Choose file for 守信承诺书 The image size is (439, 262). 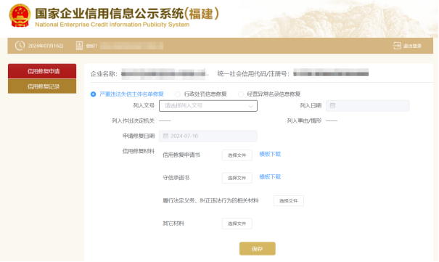pyautogui.click(x=237, y=178)
